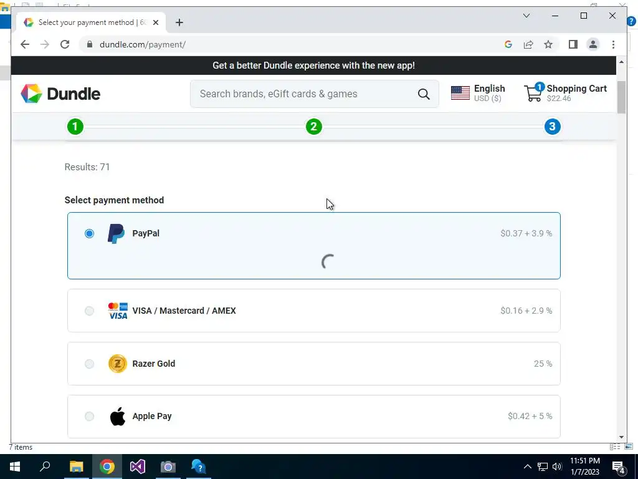Click the VISA / Mastercard / AMEX label
The height and width of the screenshot is (479, 638).
(x=184, y=311)
